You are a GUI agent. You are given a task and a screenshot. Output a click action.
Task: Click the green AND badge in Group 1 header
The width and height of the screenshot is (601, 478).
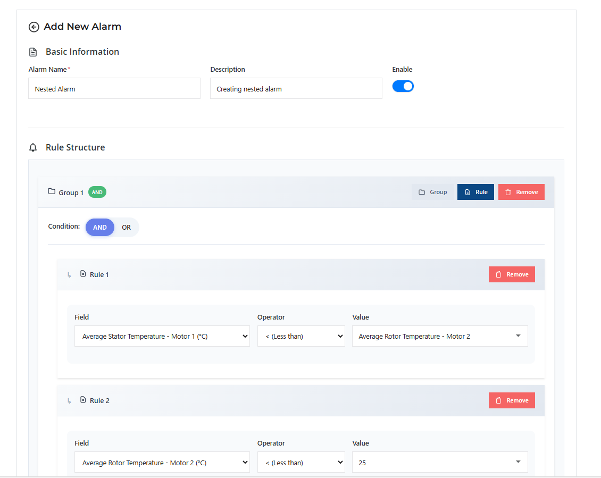[97, 192]
